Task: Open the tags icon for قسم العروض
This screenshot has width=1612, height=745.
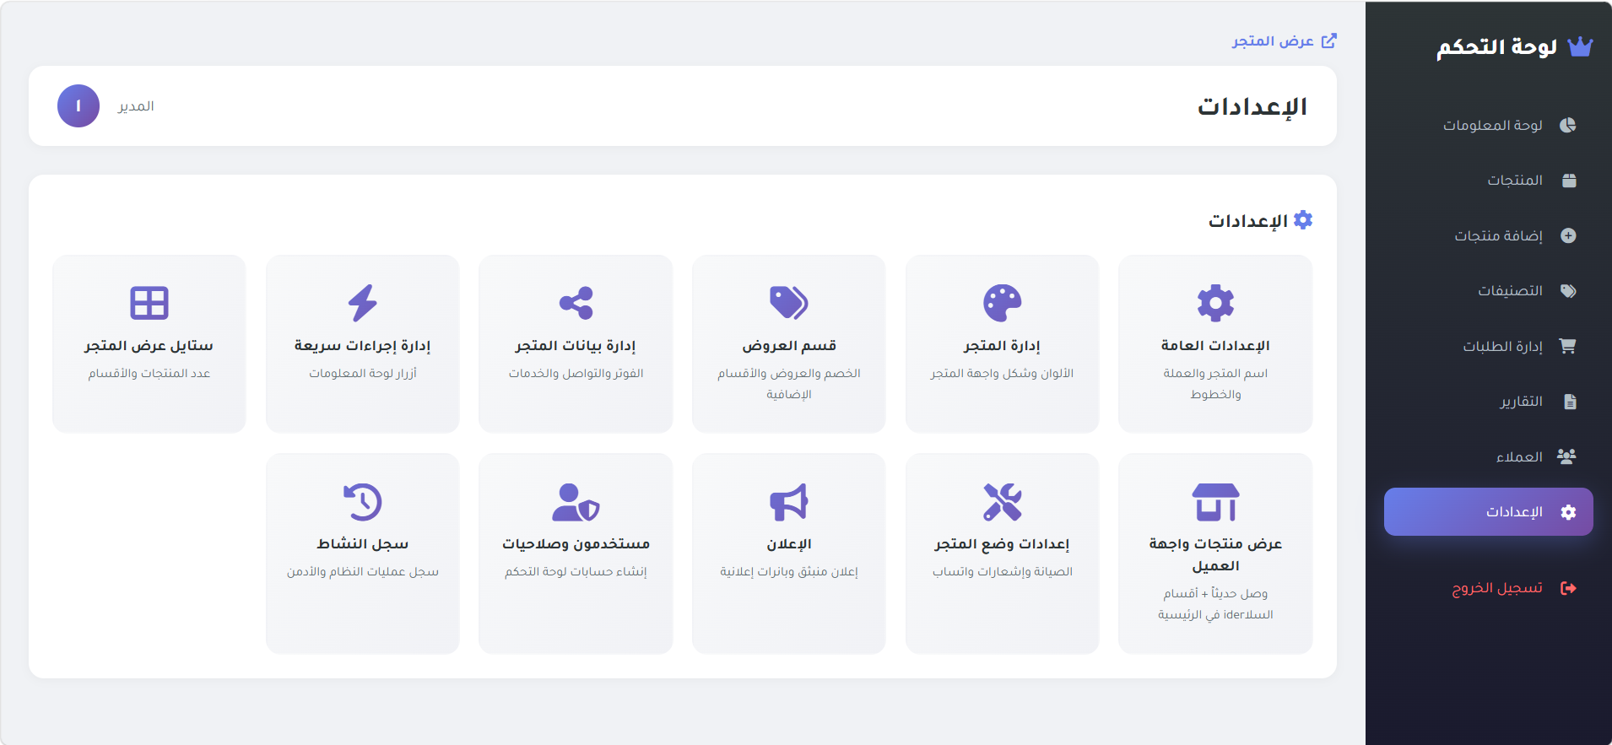Action: click(x=789, y=303)
